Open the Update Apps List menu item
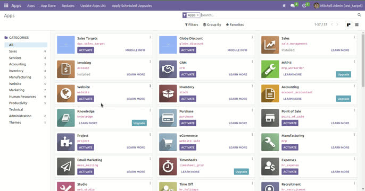The height and width of the screenshot is (191, 365). click(x=93, y=5)
